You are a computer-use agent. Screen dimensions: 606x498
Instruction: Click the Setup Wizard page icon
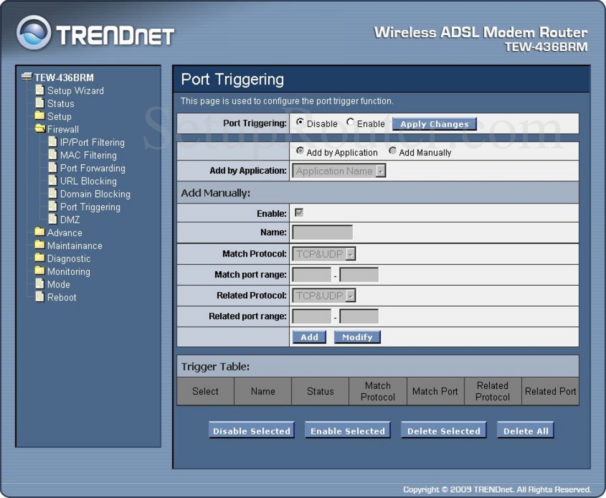pyautogui.click(x=40, y=90)
